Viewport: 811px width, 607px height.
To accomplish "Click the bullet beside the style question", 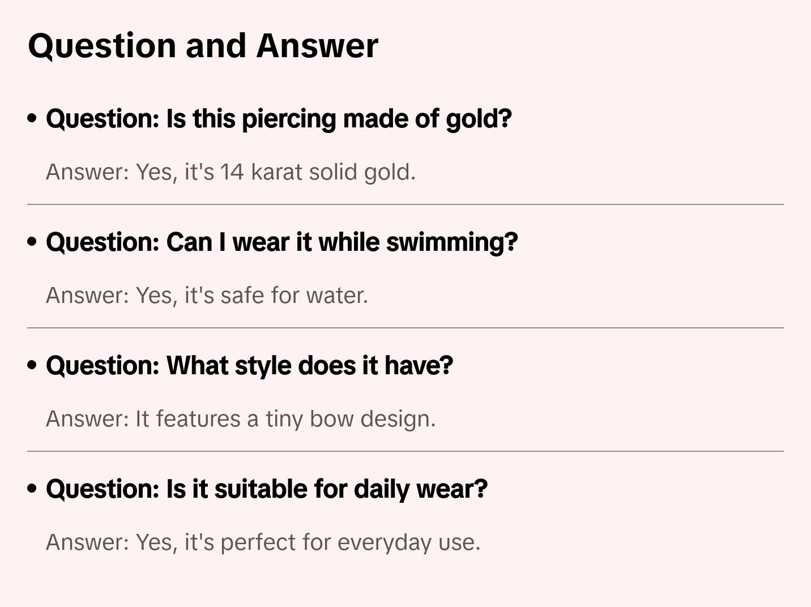I will pyautogui.click(x=32, y=365).
